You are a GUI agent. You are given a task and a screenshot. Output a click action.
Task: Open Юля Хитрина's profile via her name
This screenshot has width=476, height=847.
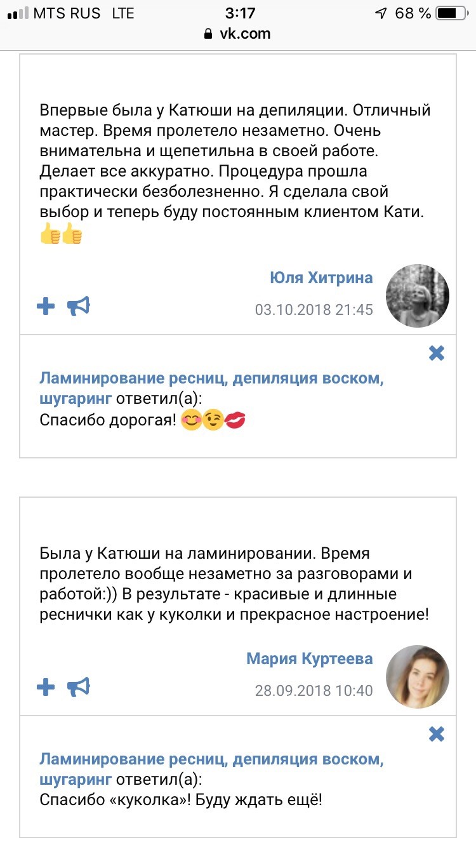click(321, 278)
